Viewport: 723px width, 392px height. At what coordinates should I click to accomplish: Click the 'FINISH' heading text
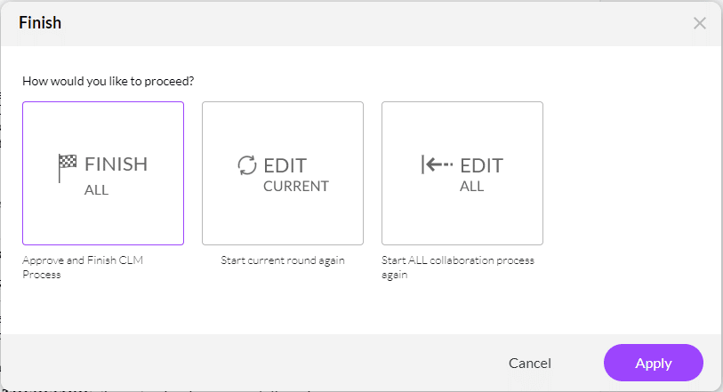pos(116,164)
